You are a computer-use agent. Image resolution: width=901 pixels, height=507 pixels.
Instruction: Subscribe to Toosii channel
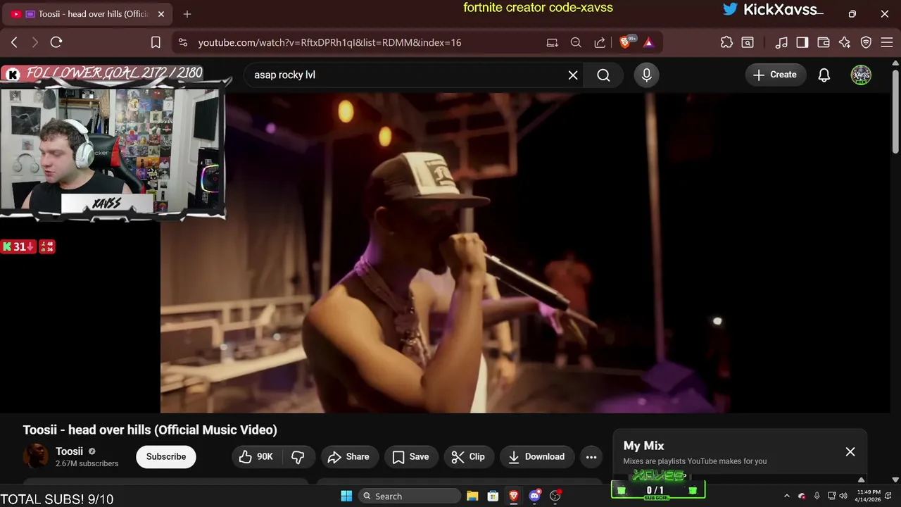coord(166,456)
